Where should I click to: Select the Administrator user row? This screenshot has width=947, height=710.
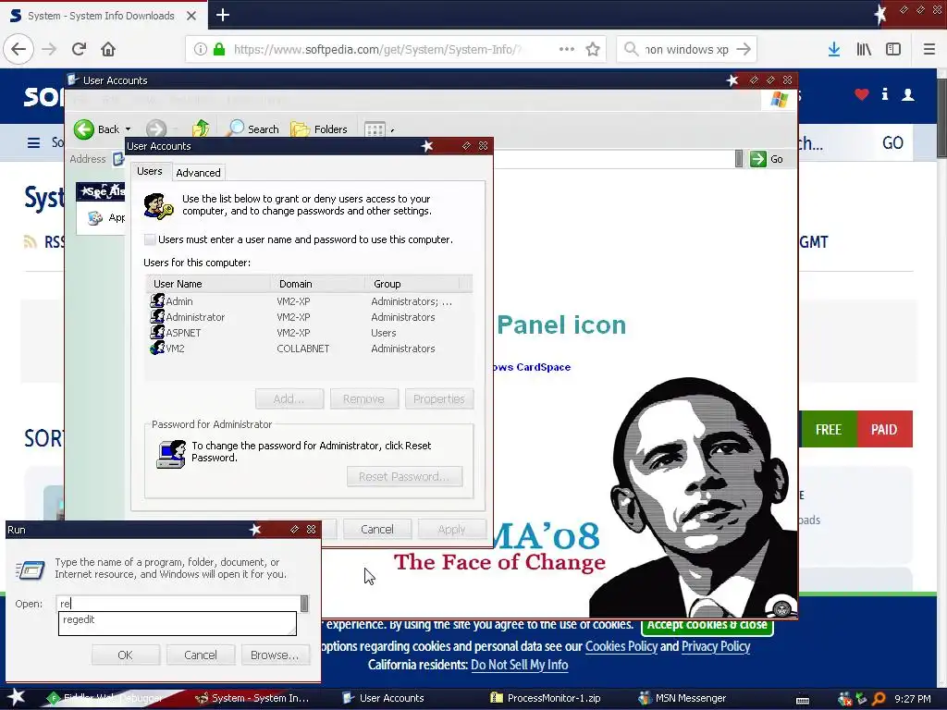pyautogui.click(x=309, y=317)
